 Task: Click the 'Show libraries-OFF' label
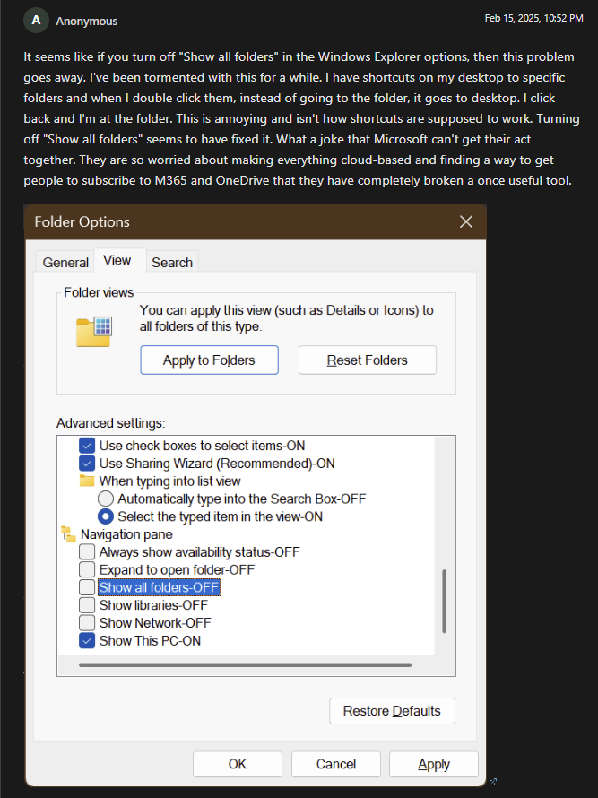coord(153,605)
